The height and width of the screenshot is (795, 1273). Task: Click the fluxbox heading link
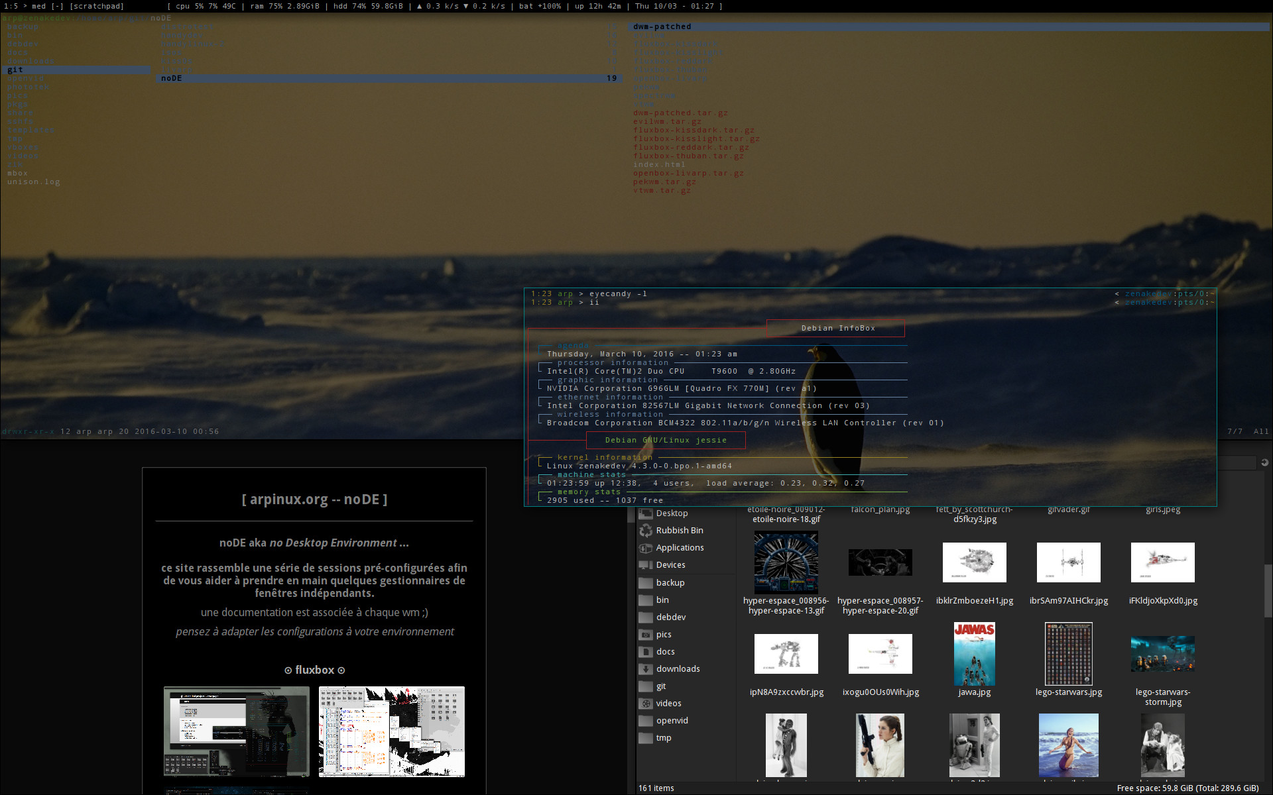point(314,670)
